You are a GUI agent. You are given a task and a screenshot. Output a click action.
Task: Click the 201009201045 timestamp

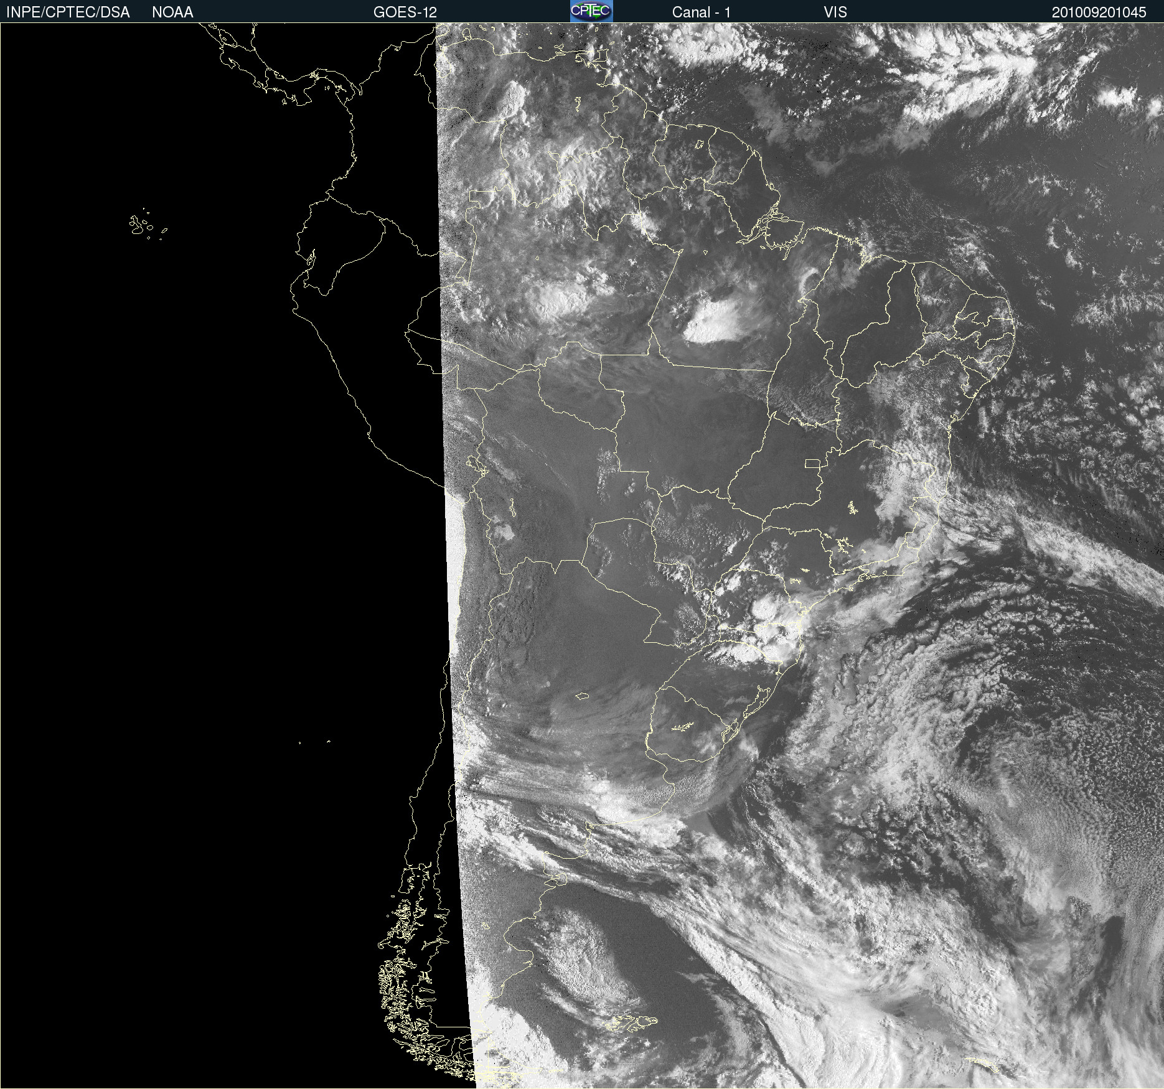(x=1099, y=12)
